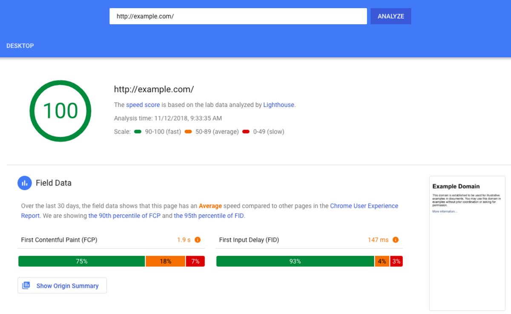Viewport: 511px width, 314px height.
Task: Open the 95th percentile of FID link
Action: click(x=209, y=216)
